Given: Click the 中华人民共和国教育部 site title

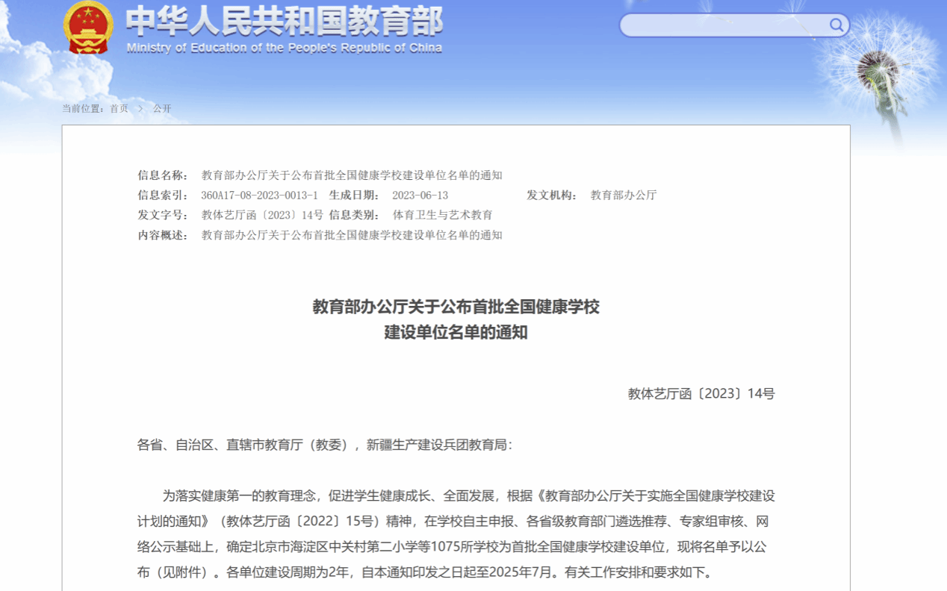Looking at the screenshot, I should (x=284, y=21).
